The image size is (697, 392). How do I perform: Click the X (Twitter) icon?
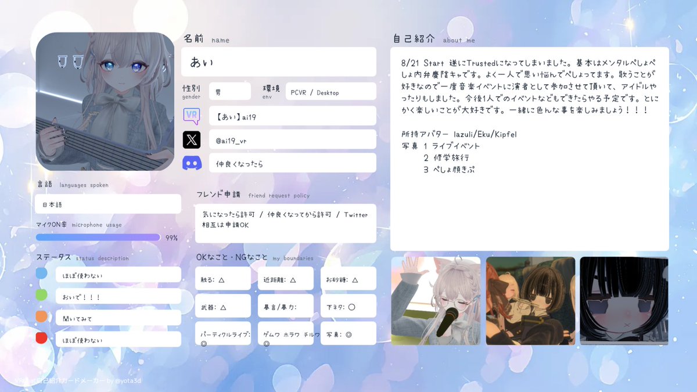192,139
